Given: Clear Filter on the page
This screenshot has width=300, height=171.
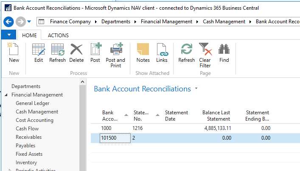Looking at the screenshot, I should click(x=205, y=55).
